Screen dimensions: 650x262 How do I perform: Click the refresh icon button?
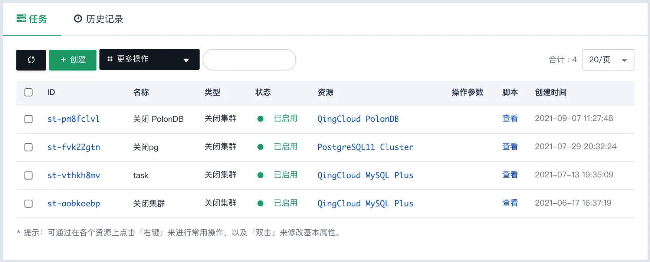[31, 60]
